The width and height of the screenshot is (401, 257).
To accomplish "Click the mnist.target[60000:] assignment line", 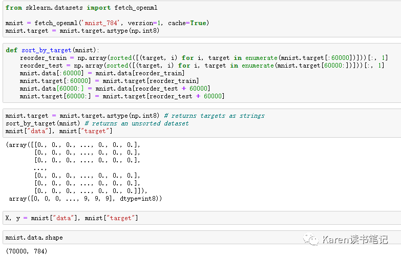I will tap(122, 96).
